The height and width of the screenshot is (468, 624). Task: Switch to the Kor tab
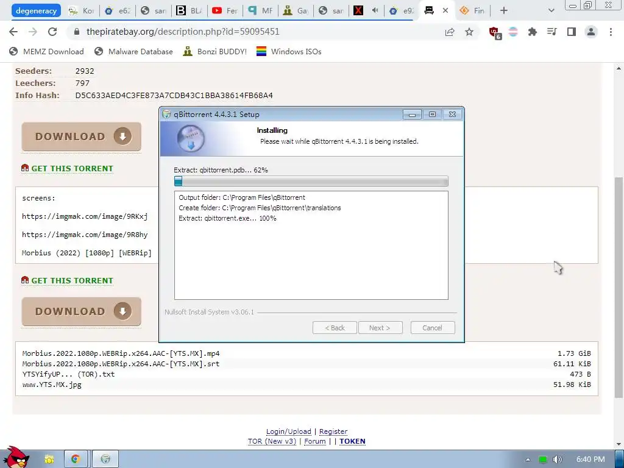pyautogui.click(x=81, y=11)
